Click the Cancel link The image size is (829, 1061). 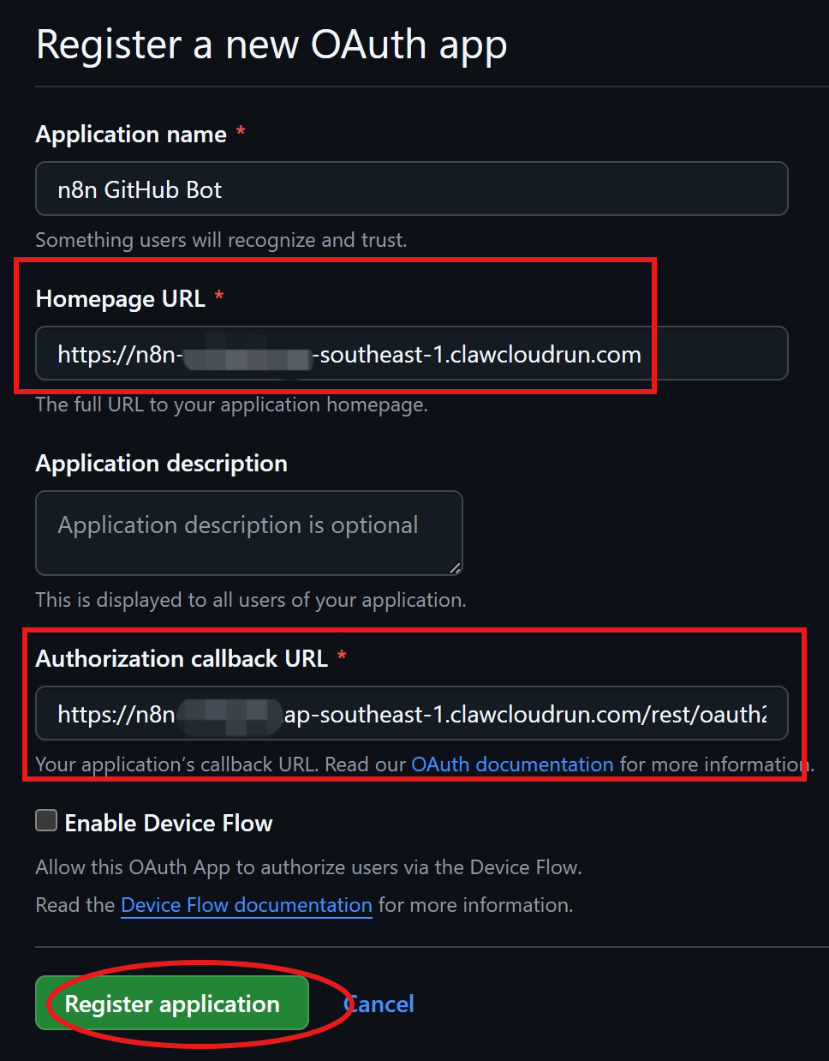point(381,1004)
